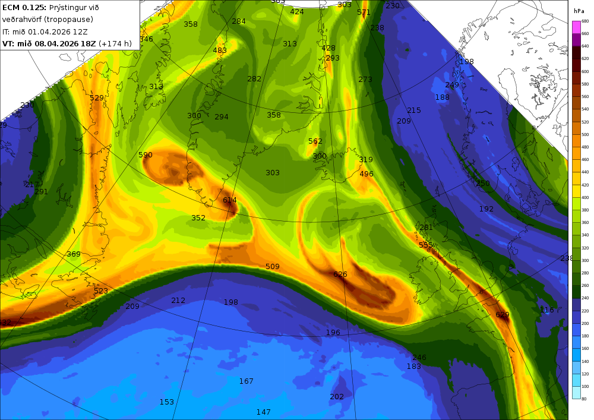Viewport: 594px width, 420px height.
Task: Click the '428' pressure value on the map
Action: coord(328,48)
